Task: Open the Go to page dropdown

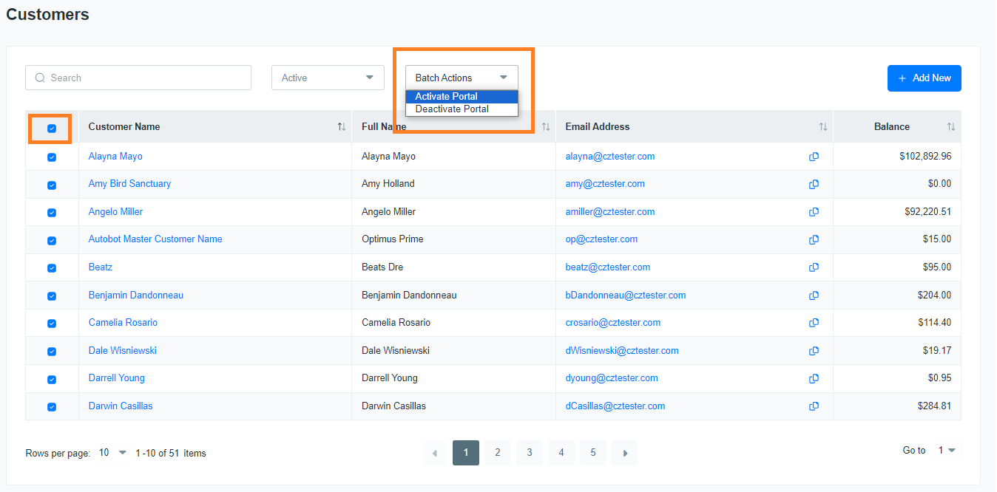Action: tap(947, 450)
